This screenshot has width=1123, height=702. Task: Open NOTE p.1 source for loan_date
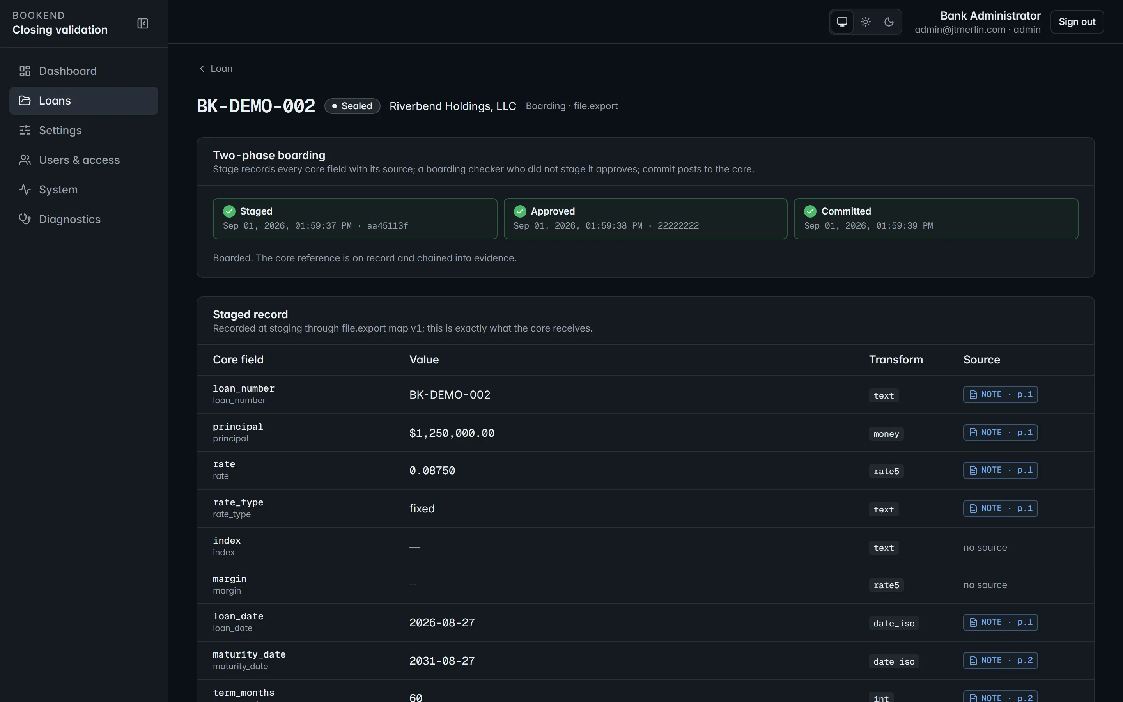[1000, 622]
